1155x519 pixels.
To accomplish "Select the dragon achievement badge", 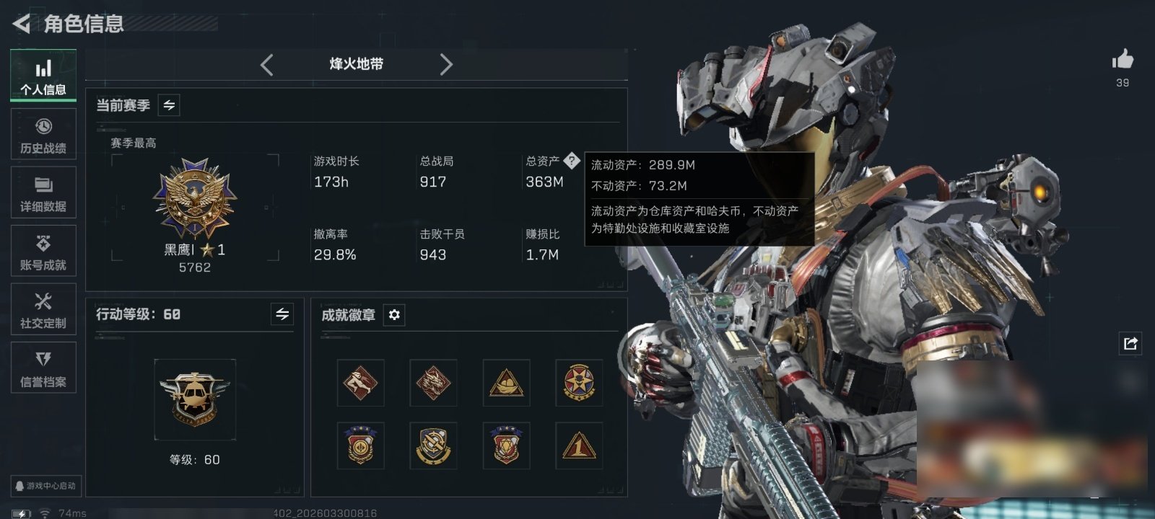I will click(x=433, y=383).
